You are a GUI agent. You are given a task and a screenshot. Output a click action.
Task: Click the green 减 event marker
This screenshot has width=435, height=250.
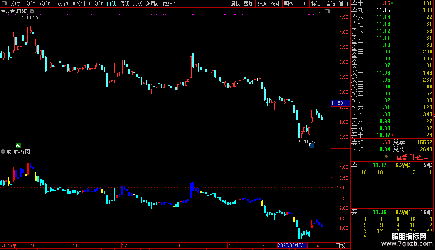[18, 145]
